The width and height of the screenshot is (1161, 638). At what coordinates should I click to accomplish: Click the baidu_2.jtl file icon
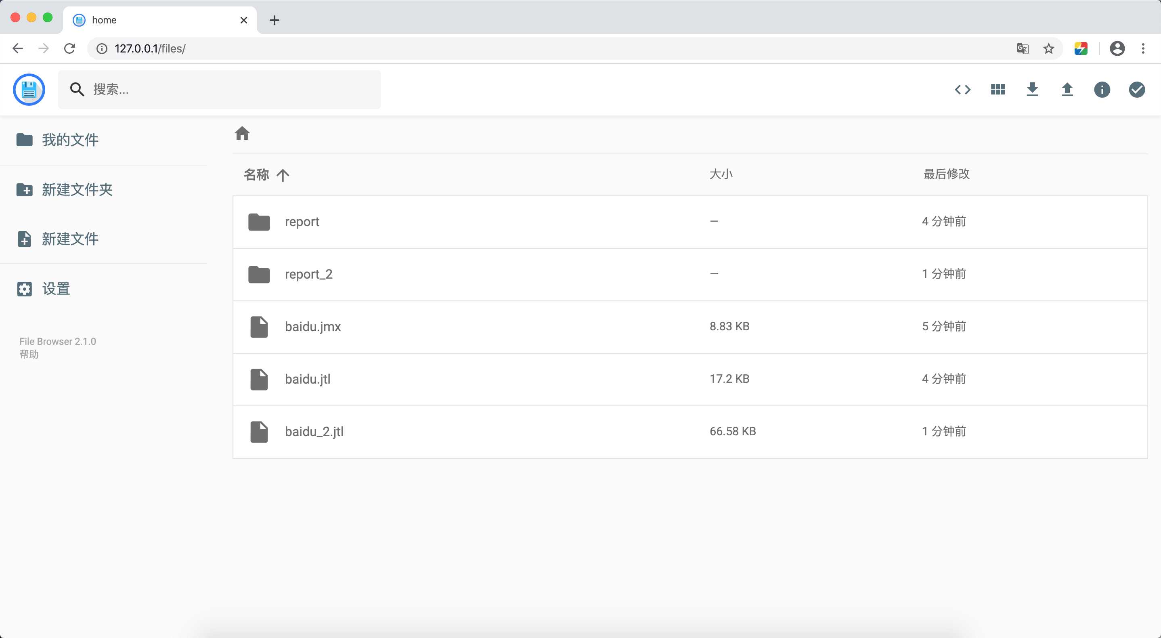(x=259, y=432)
